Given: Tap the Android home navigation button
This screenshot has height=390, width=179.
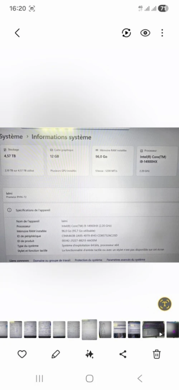Looking at the screenshot, I should (89, 378).
